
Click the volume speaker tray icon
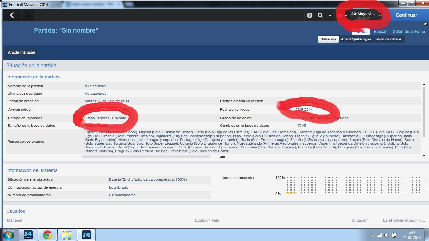pos(387,235)
